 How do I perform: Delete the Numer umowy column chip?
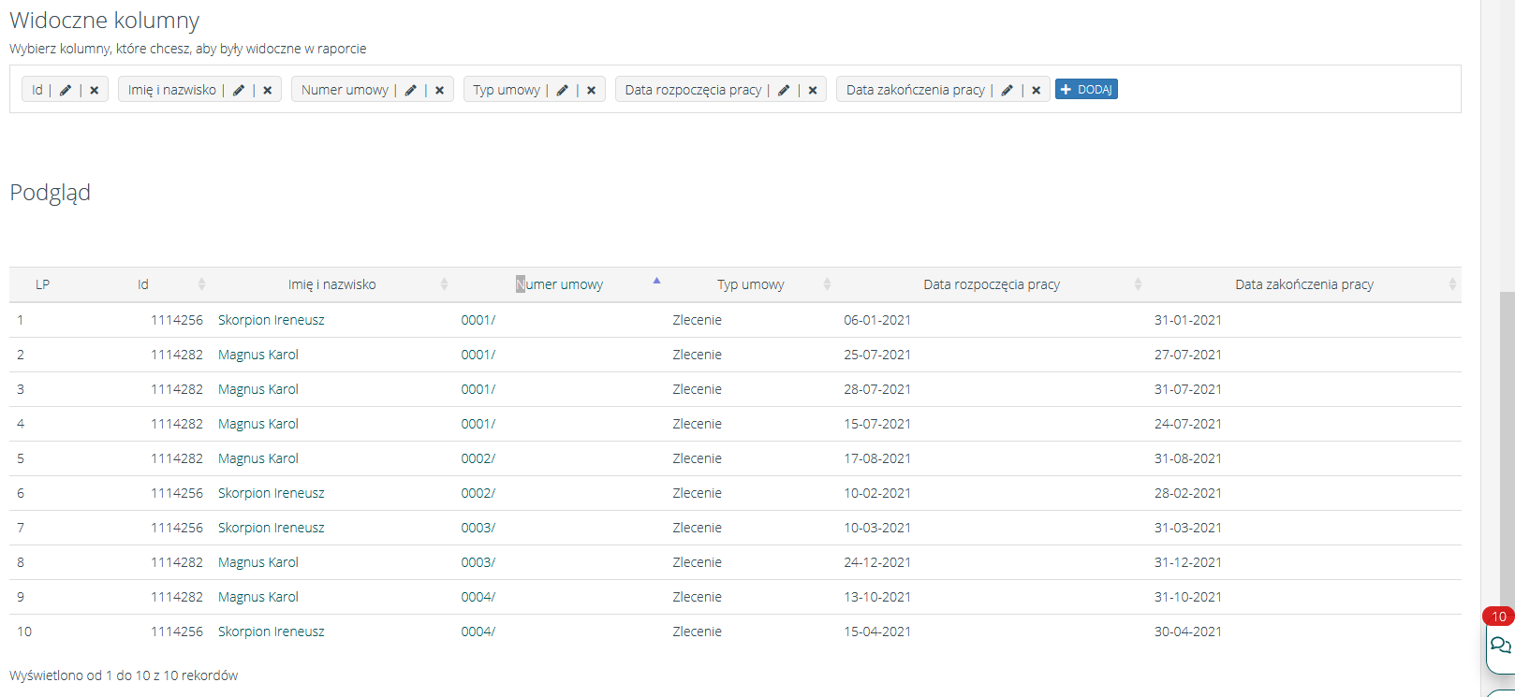(440, 90)
